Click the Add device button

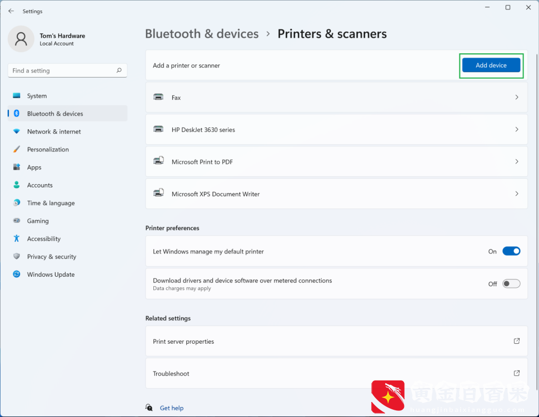coord(491,65)
